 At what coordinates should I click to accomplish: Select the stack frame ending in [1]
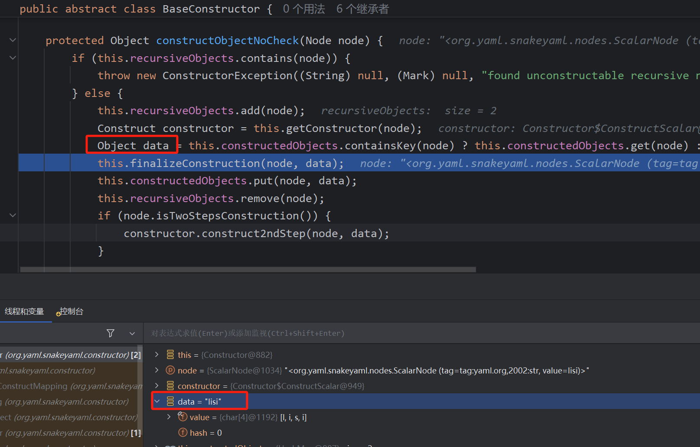tap(71, 433)
